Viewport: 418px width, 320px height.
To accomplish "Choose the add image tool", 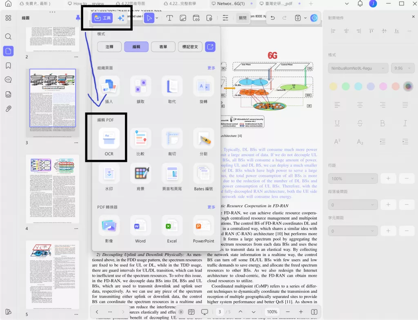I will coord(183,18).
